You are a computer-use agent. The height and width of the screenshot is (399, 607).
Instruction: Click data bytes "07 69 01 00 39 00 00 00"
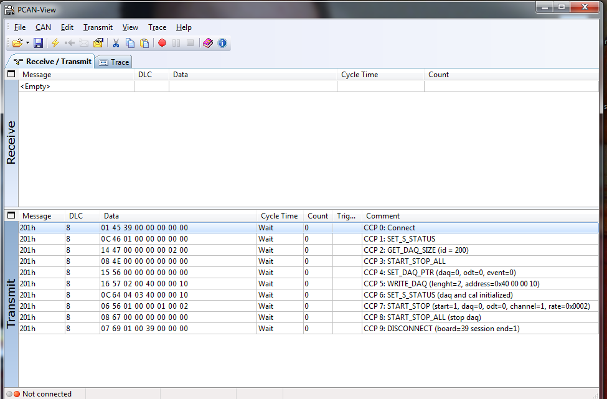144,329
